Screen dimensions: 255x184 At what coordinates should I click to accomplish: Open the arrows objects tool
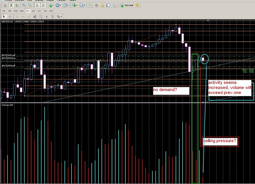[x=58, y=17]
